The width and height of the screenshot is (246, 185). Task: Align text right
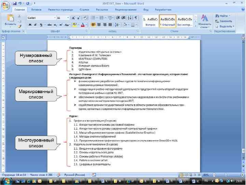[x=105, y=25]
